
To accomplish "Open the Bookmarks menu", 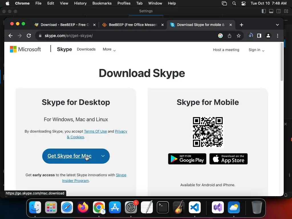I will click(x=102, y=3).
